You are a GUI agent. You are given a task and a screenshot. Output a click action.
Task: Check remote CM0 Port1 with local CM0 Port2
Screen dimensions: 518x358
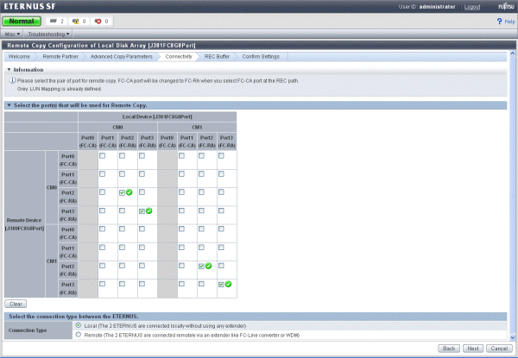(123, 174)
